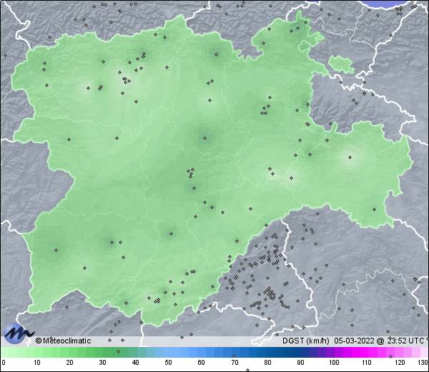Click the 05-03-2022 date text
429x372 pixels.
coord(354,341)
